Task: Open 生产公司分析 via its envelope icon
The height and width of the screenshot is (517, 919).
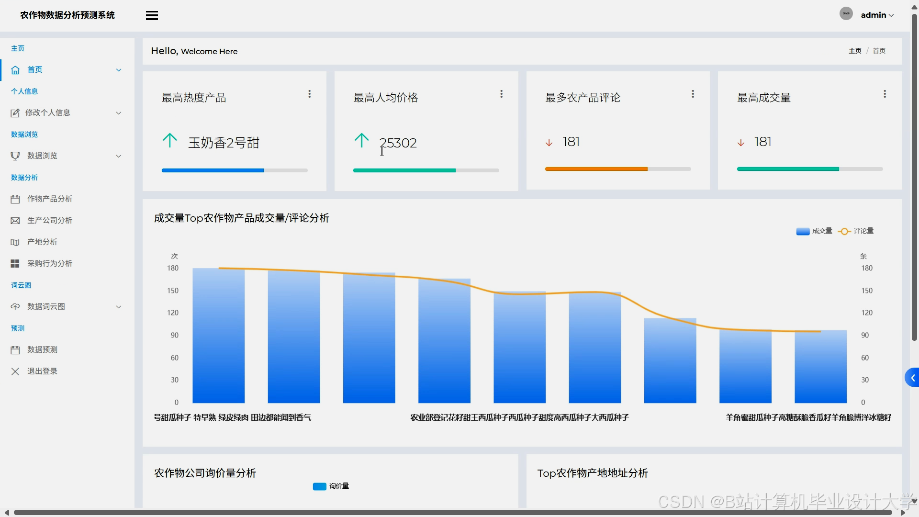Action: click(15, 220)
